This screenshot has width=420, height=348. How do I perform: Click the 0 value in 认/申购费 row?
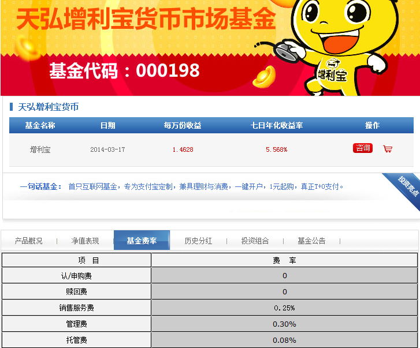285,276
